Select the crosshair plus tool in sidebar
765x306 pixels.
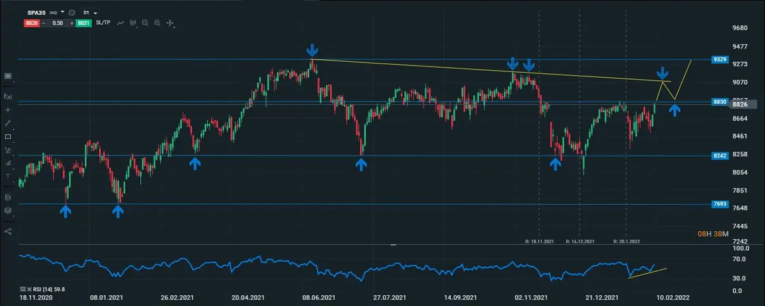[x=8, y=110]
